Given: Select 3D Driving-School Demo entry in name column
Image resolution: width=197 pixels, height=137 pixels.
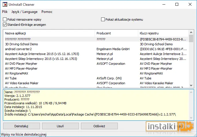Looking at the screenshot, I should coord(22,44).
